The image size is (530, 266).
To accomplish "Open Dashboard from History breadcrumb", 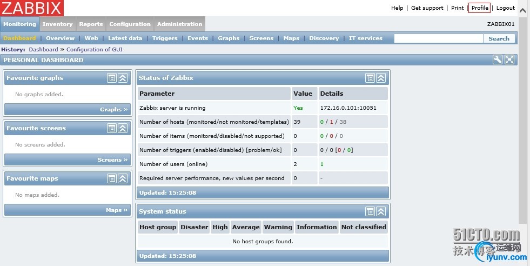I will tap(43, 49).
